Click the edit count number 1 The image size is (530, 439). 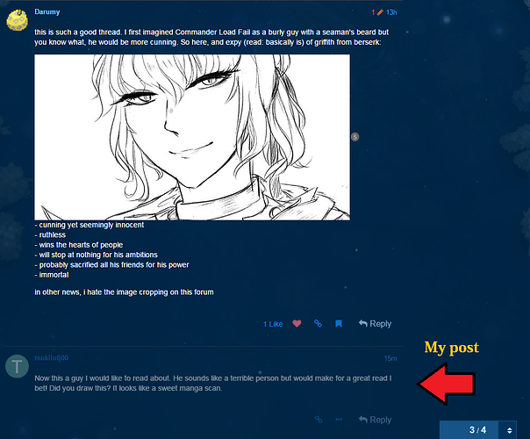click(373, 12)
